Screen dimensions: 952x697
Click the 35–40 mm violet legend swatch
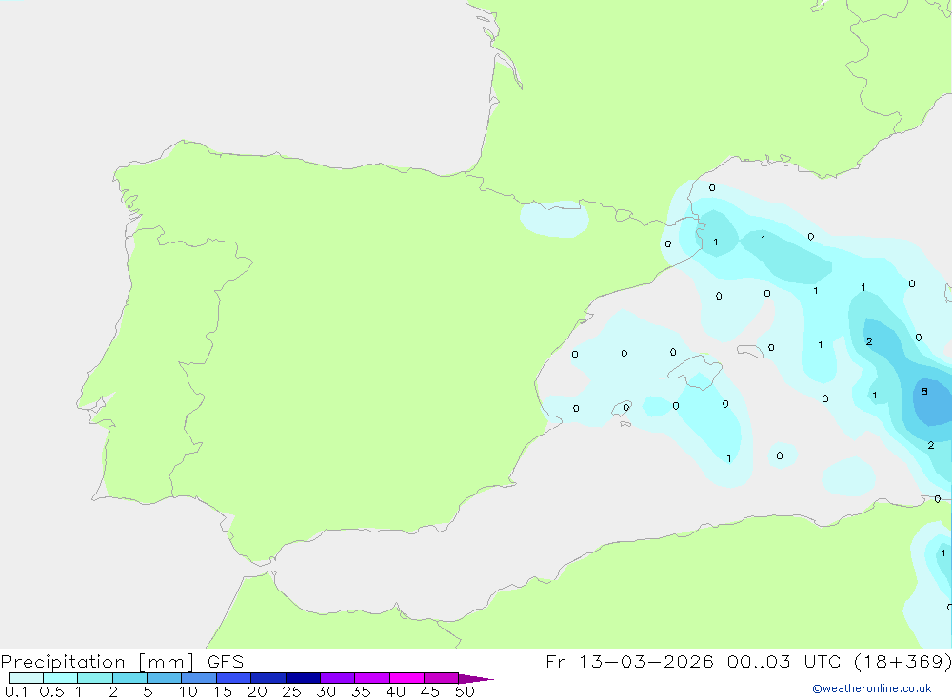tap(371, 678)
